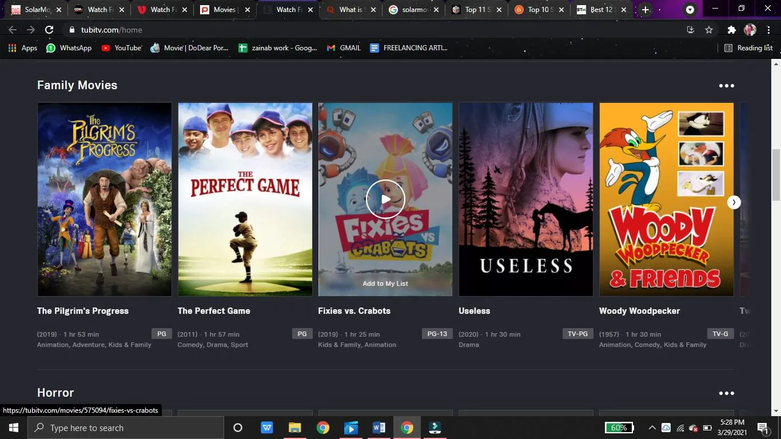781x439 pixels.
Task: Click the install app icon in address bar
Action: 691,30
